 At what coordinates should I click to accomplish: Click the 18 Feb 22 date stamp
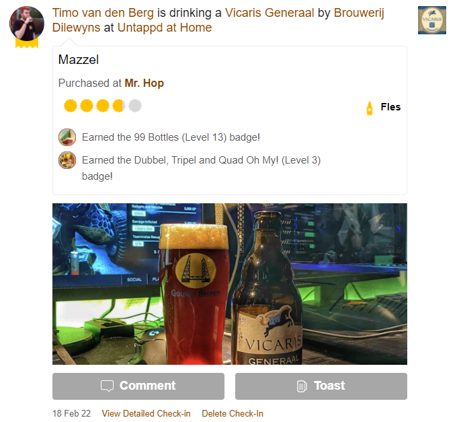pyautogui.click(x=71, y=413)
